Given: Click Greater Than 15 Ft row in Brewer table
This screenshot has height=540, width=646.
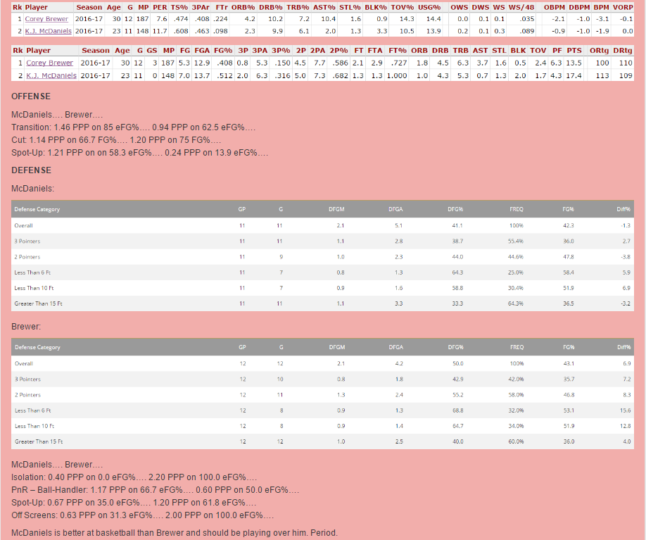Looking at the screenshot, I should point(322,441).
